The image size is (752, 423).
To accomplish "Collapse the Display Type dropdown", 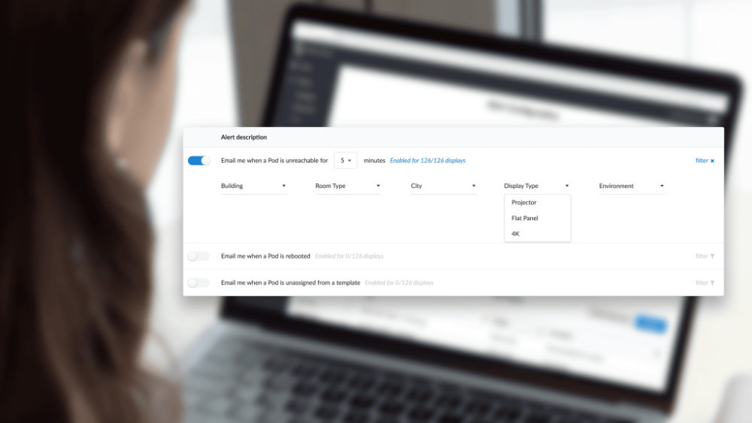I will click(537, 186).
